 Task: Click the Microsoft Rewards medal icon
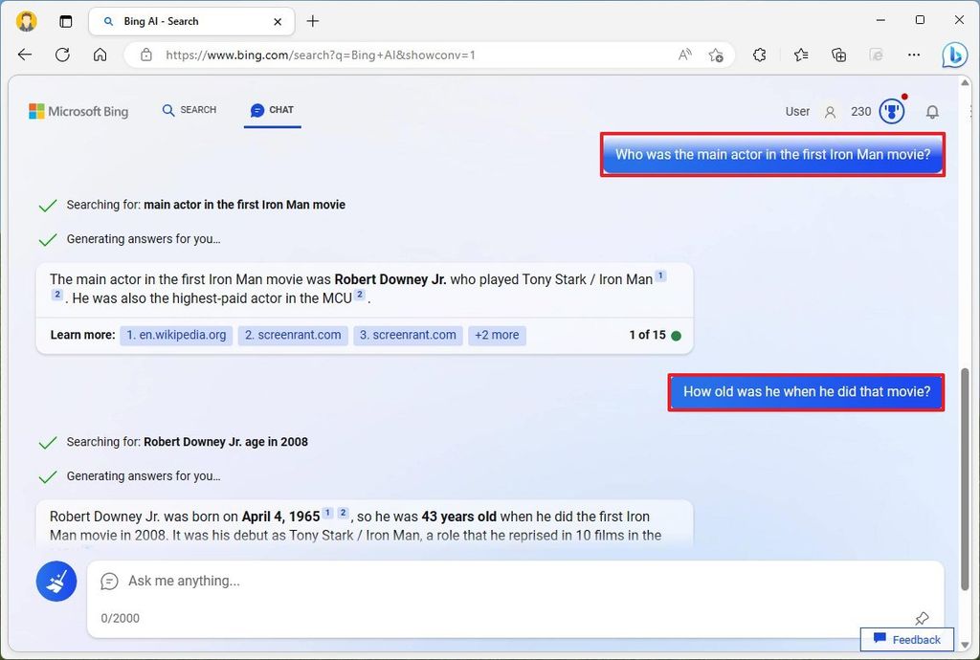pyautogui.click(x=891, y=110)
